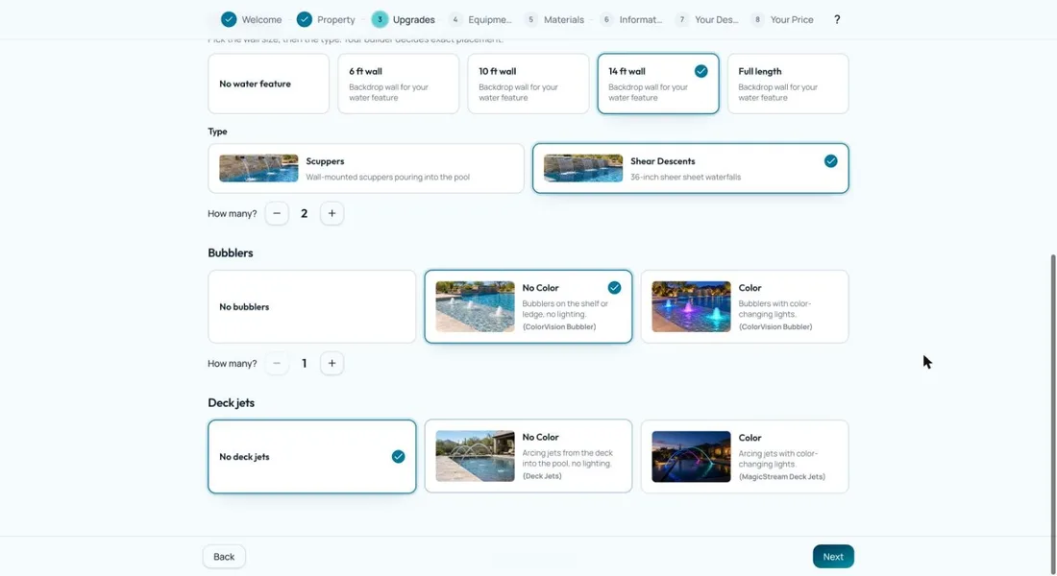Image resolution: width=1057 pixels, height=576 pixels.
Task: Click the Bubblers No Color checkmark
Action: 614,288
